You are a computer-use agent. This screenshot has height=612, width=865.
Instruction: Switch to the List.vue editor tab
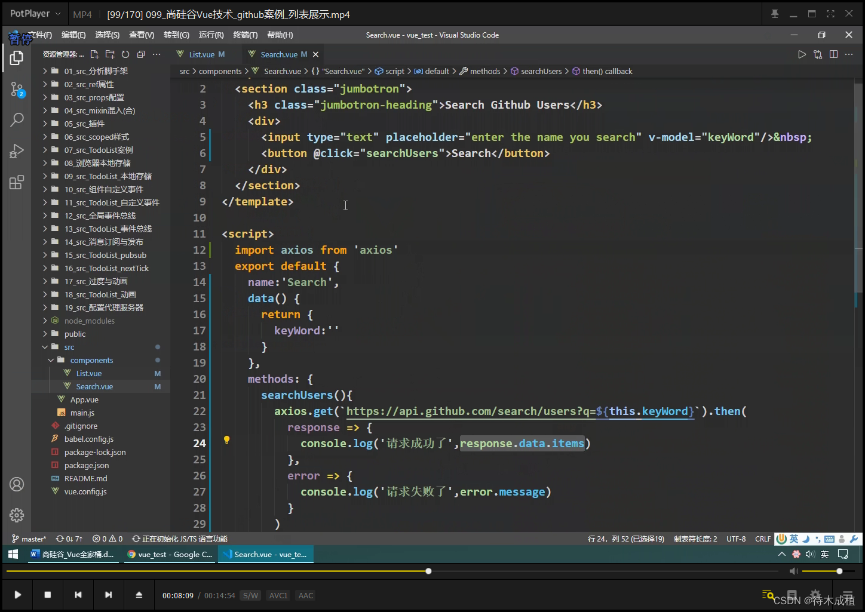(201, 54)
